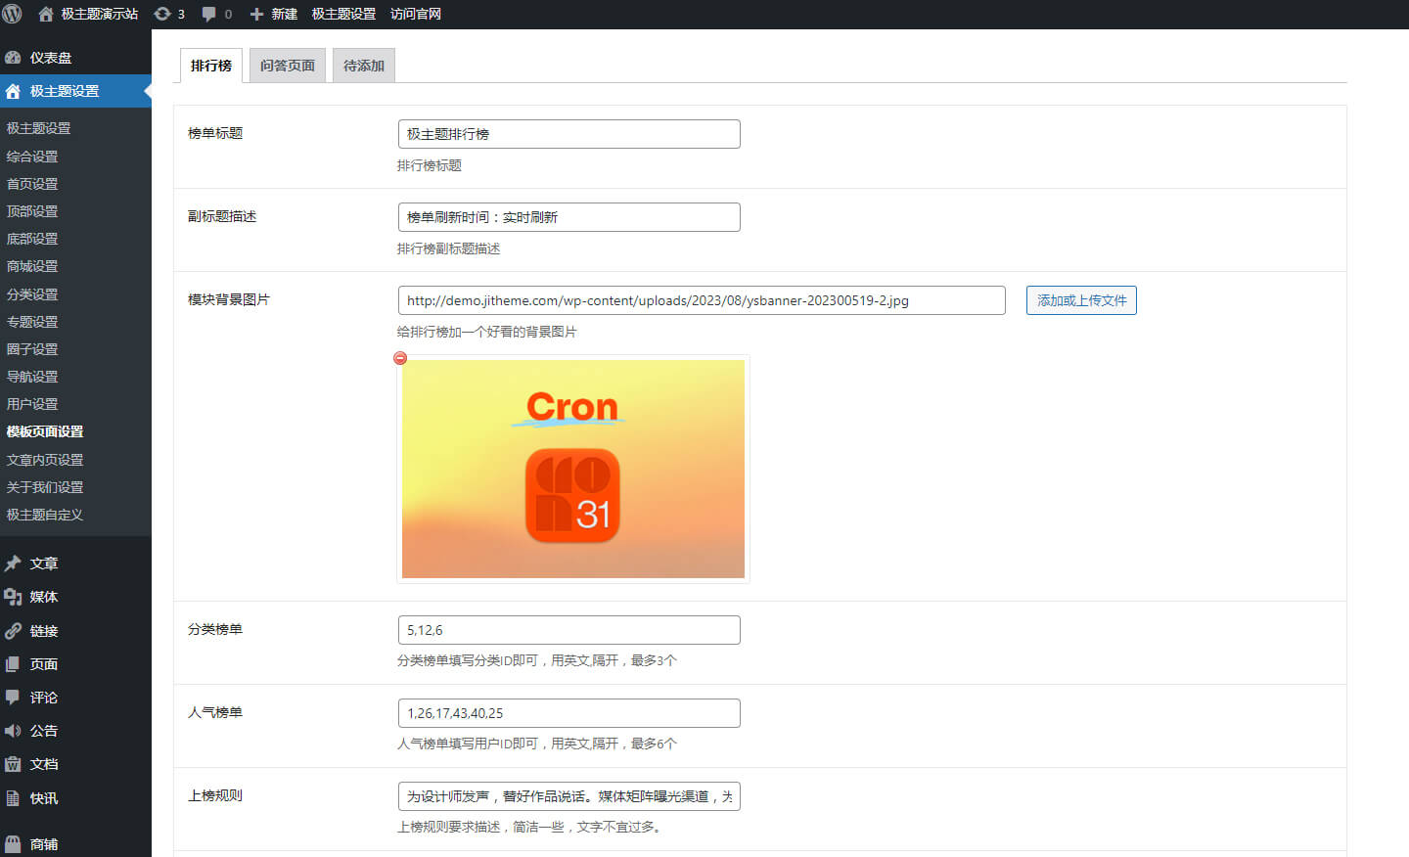Select the 排行榜 tab

pyautogui.click(x=211, y=66)
